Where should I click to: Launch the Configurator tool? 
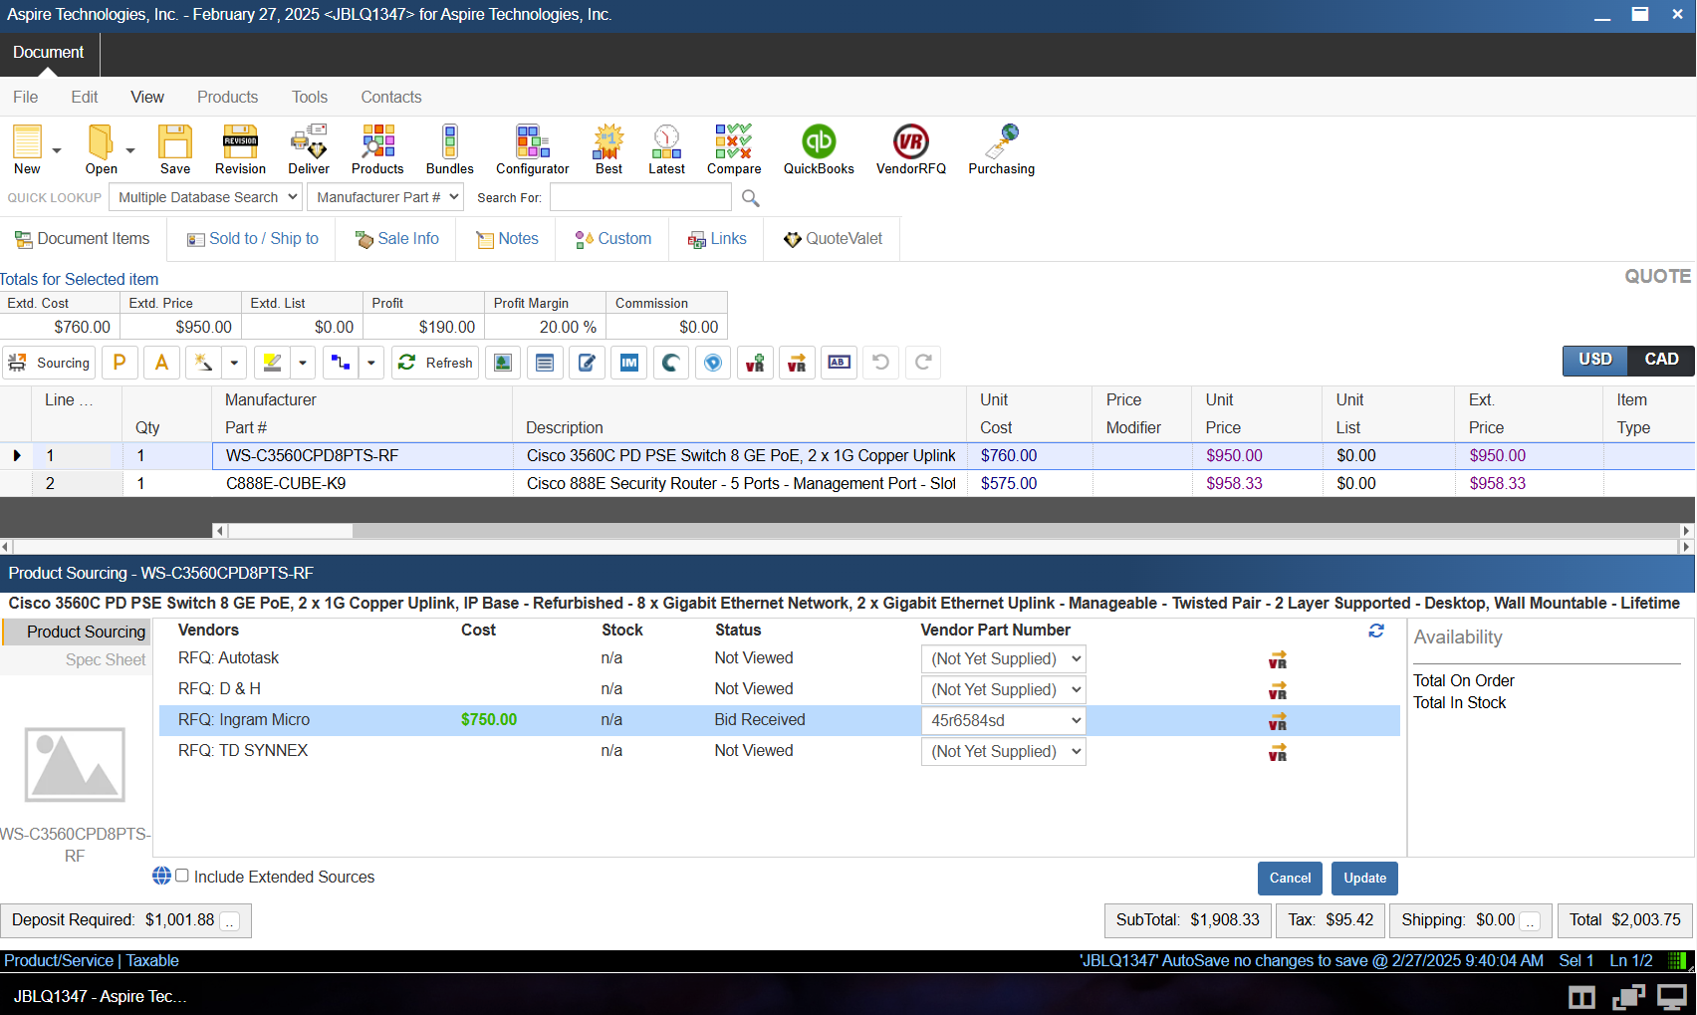point(532,149)
